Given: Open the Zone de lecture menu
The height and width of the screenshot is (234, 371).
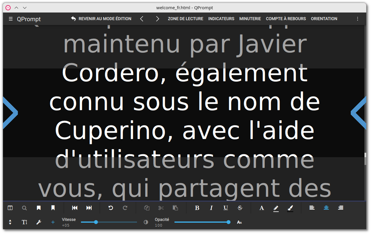Looking at the screenshot, I should [x=185, y=19].
